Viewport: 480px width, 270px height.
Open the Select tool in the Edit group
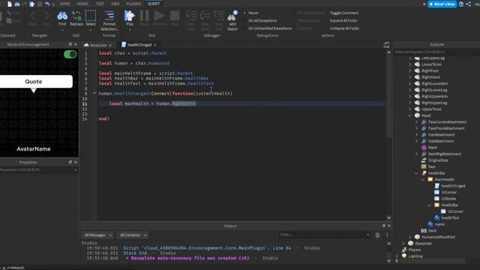pos(90,18)
